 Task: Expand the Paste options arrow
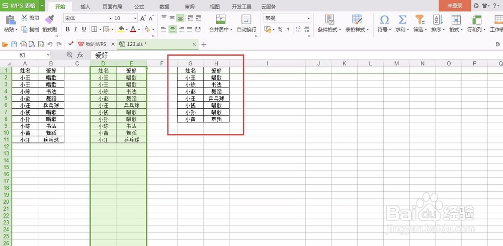click(x=17, y=30)
